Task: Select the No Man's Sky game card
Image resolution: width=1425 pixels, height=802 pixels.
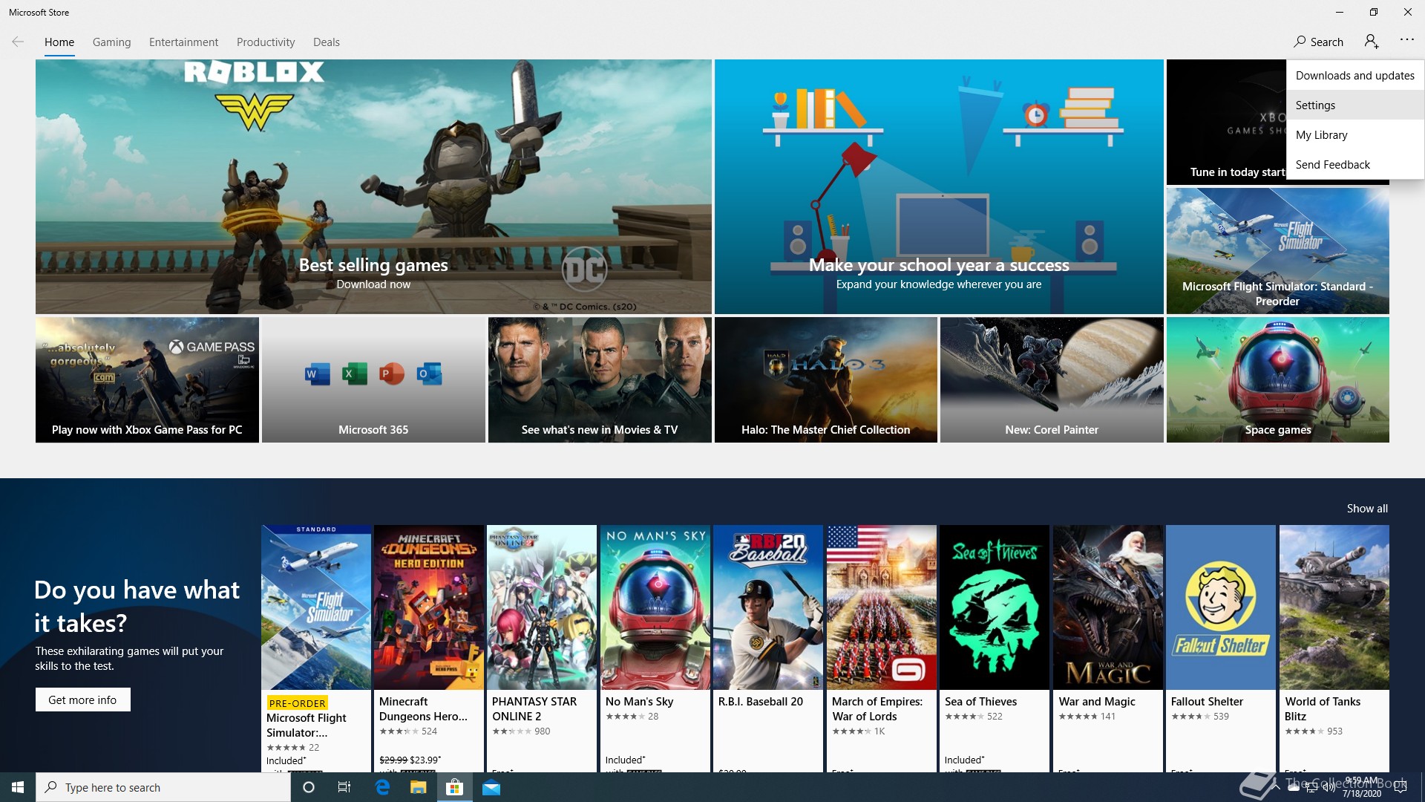Action: [655, 648]
